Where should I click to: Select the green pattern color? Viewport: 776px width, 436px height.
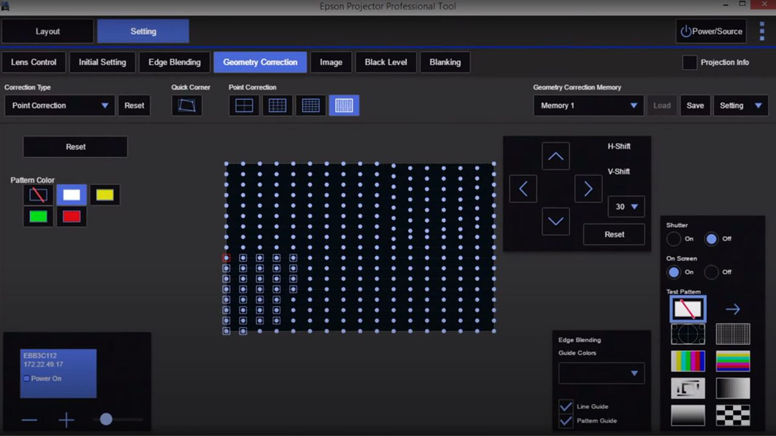pyautogui.click(x=38, y=217)
